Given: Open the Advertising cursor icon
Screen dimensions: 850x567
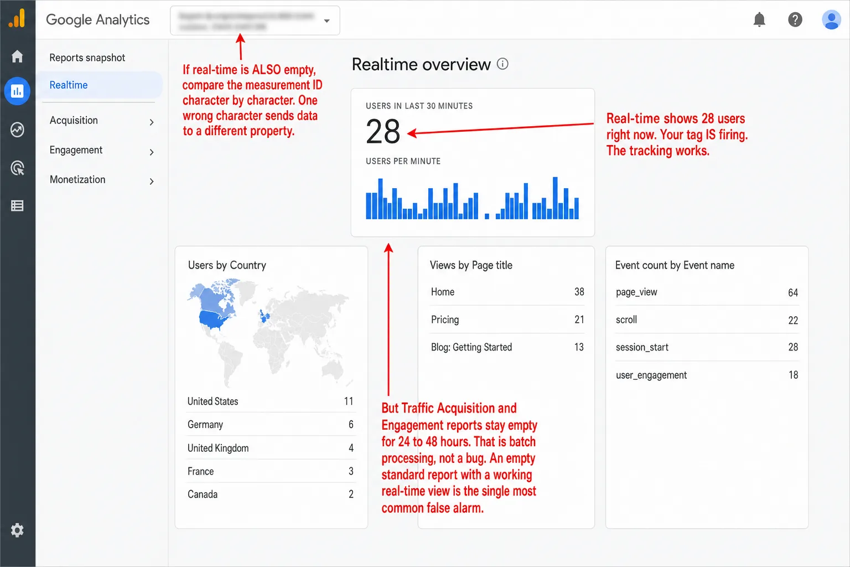Looking at the screenshot, I should [17, 168].
